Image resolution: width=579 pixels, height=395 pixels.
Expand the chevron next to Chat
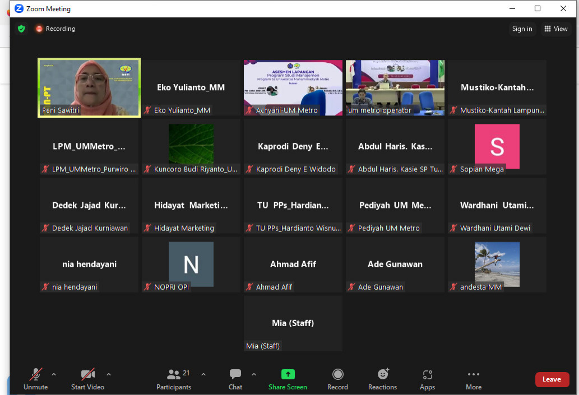[x=254, y=374]
